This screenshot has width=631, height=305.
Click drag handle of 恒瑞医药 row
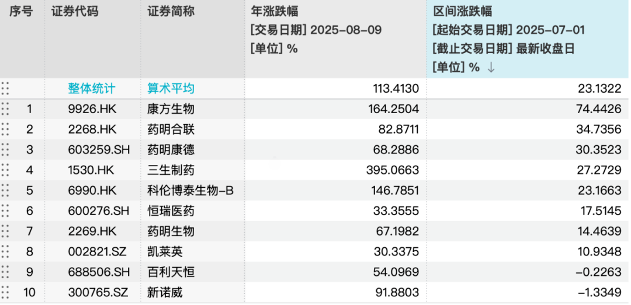5,211
